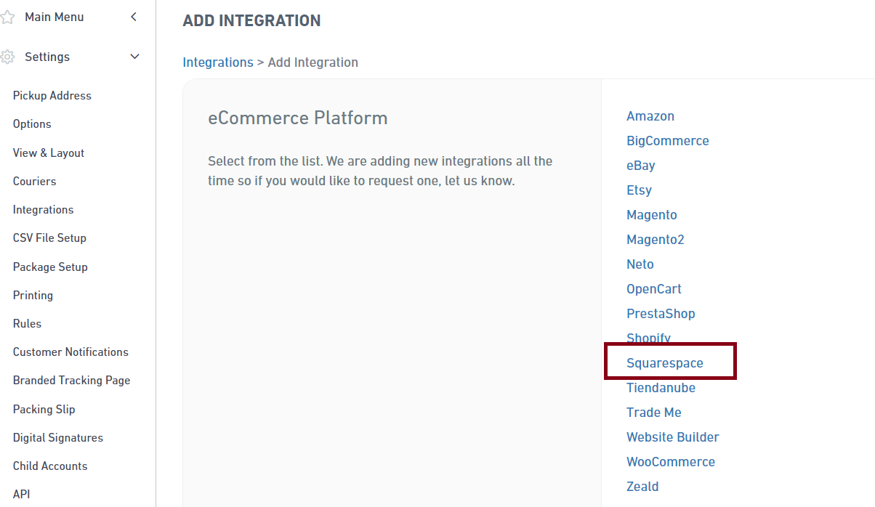Collapse sidebar with Main Menu chevron
Image resolution: width=875 pixels, height=507 pixels.
pyautogui.click(x=134, y=17)
